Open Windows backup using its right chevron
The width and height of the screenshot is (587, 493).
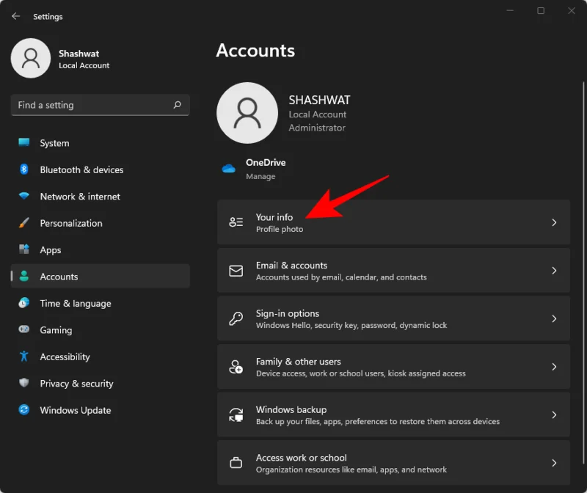tap(555, 415)
